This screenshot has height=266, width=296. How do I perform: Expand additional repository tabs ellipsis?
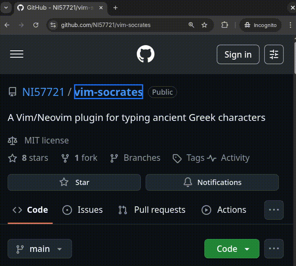click(x=274, y=210)
